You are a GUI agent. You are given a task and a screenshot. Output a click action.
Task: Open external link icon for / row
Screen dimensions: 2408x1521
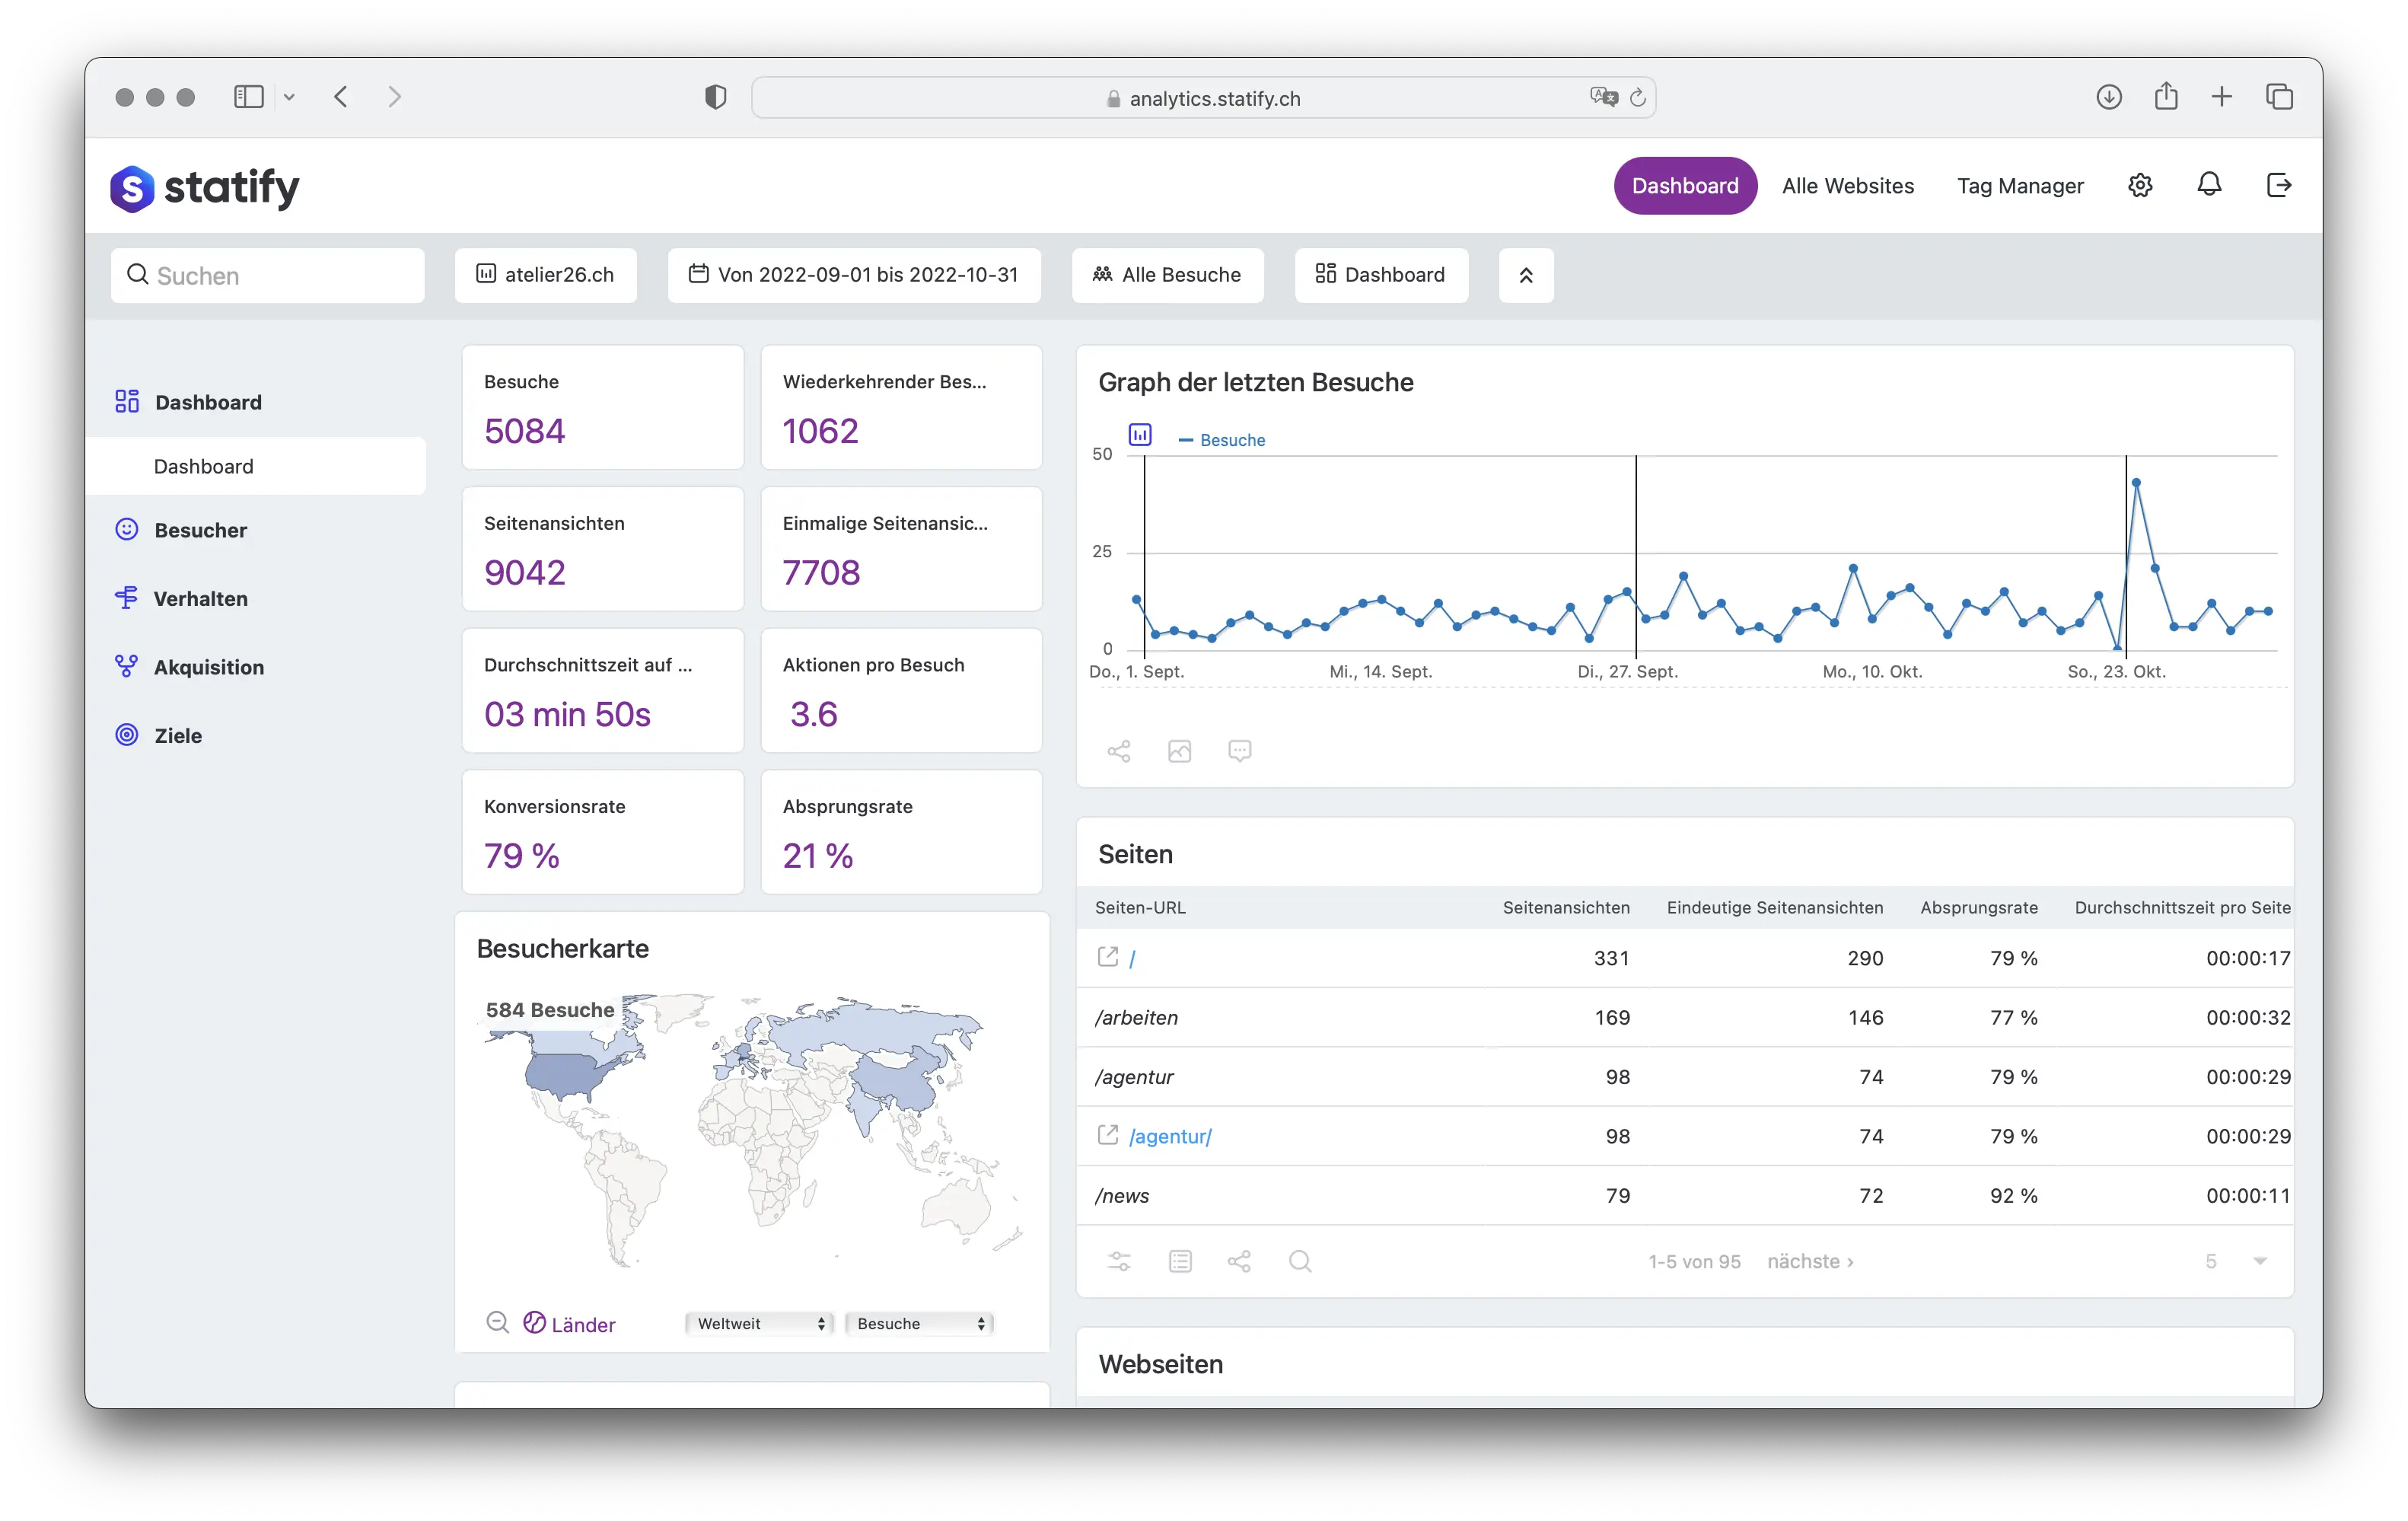[1107, 957]
